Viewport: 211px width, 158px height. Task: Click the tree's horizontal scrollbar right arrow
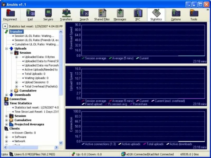click(x=56, y=147)
